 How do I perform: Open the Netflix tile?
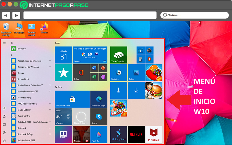pos(136,135)
